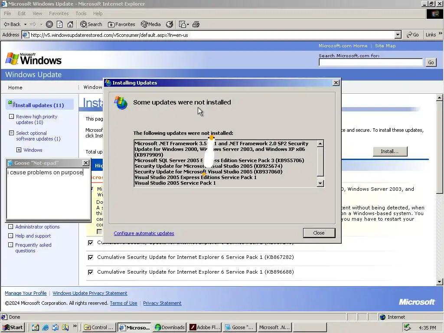Click the footer Privacy Statement link

click(x=162, y=303)
